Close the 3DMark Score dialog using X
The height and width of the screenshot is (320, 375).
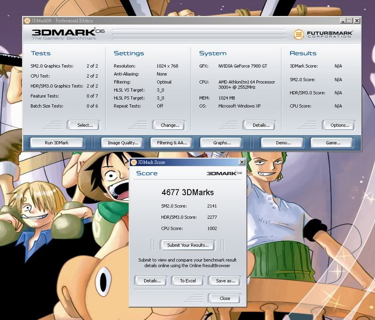coord(242,162)
